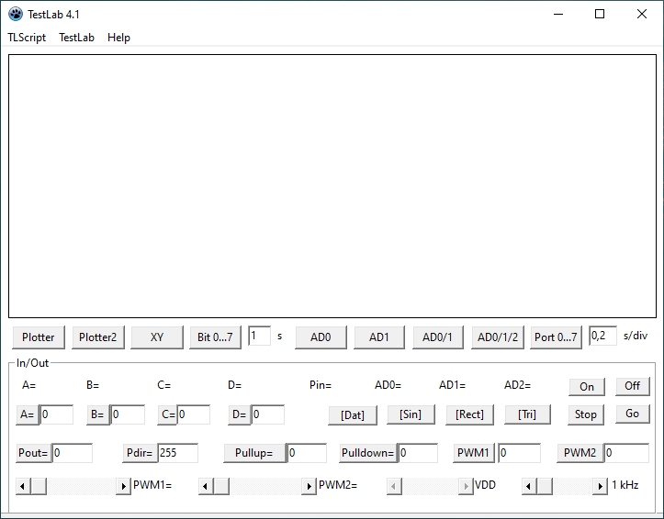Choose the [Rect] waveform button
Viewport: 664px width, 519px height.
coord(469,414)
